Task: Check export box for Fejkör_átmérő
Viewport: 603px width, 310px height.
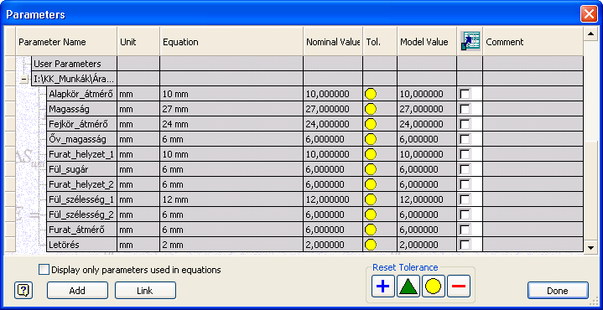Action: pos(465,124)
